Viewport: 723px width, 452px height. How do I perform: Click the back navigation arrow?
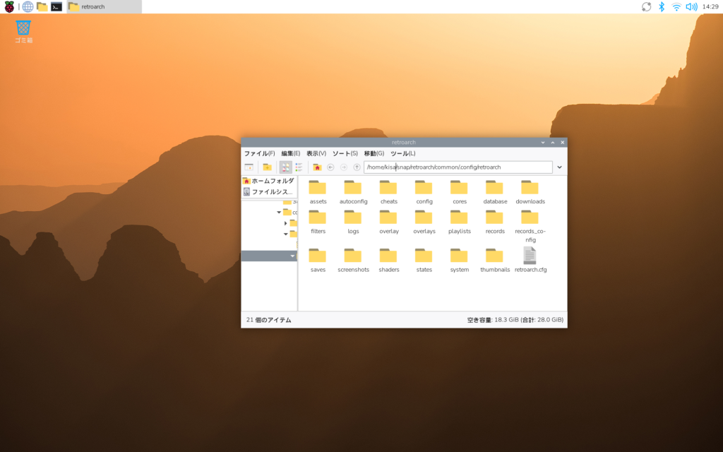coord(330,167)
